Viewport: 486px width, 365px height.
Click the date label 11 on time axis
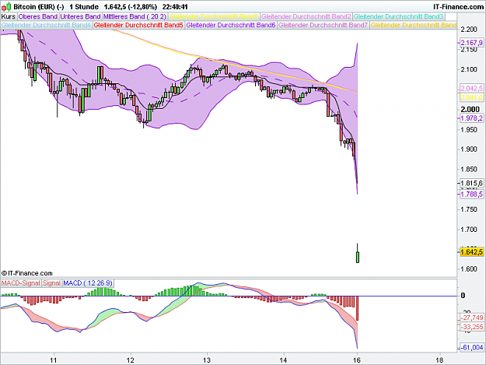tap(54, 360)
